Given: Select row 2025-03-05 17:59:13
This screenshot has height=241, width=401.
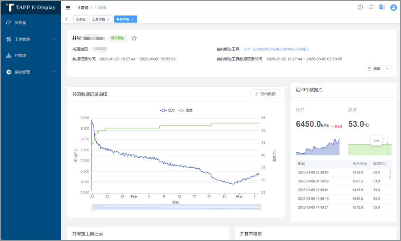Looking at the screenshot, I should click(x=344, y=199).
